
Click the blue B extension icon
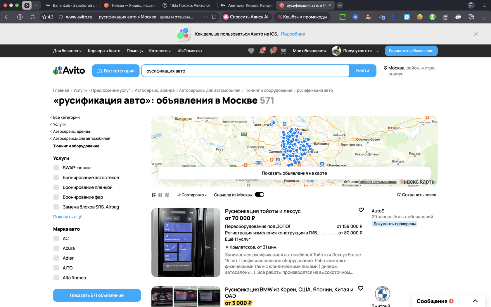click(x=407, y=17)
